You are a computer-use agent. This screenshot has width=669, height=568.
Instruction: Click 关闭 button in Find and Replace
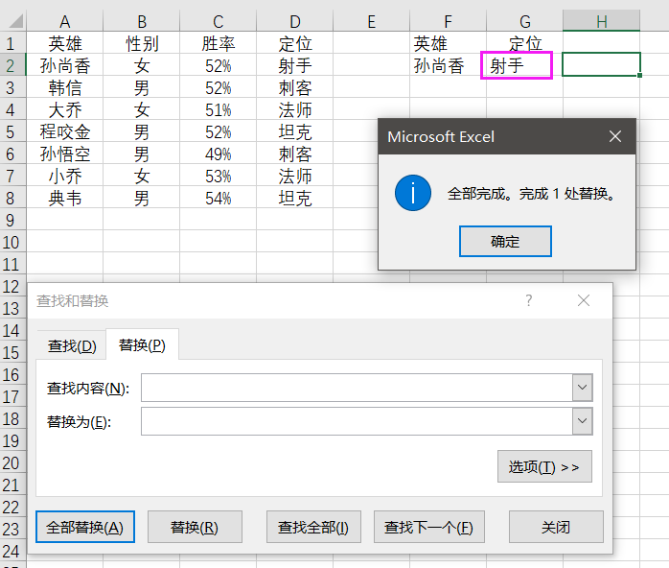point(556,527)
